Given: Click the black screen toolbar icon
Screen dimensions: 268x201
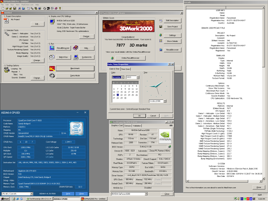Looking at the screenshot, I should [48, 8].
